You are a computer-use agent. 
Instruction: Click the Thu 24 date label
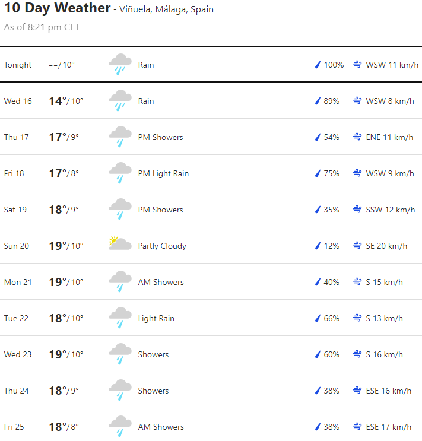(x=17, y=391)
